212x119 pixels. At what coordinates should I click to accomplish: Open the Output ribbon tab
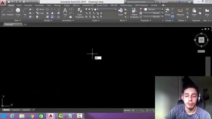pos(67,5)
